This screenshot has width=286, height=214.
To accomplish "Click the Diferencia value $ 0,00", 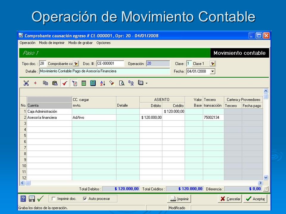I will (x=243, y=189).
